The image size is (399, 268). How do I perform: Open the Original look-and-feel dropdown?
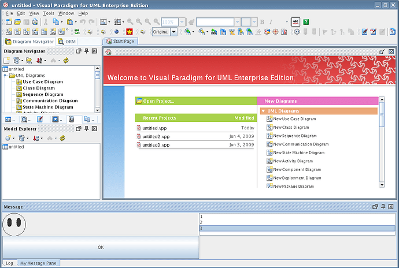(x=174, y=32)
